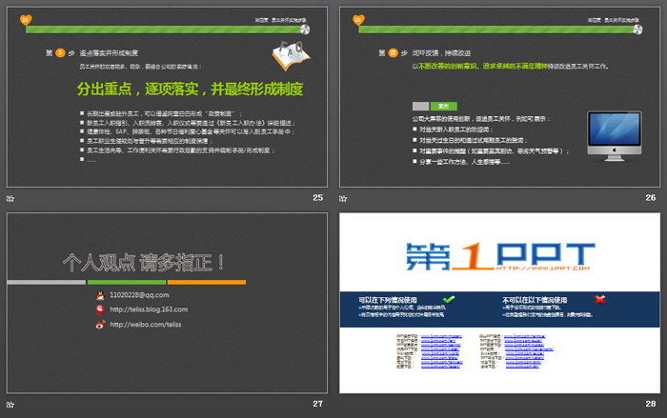Click the green 案例 tab on slide 26
This screenshot has height=418, width=667.
[444, 106]
